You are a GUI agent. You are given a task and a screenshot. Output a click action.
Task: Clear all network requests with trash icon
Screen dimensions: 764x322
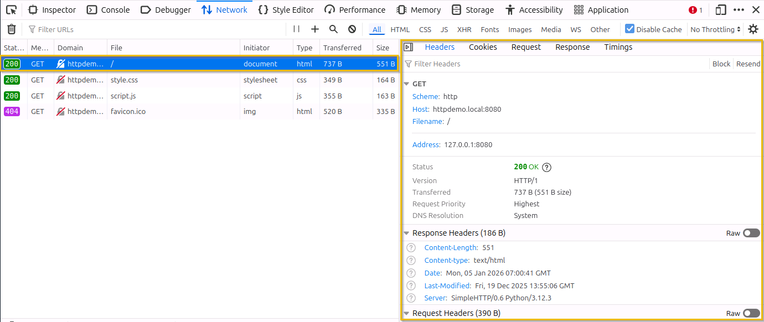pos(12,29)
